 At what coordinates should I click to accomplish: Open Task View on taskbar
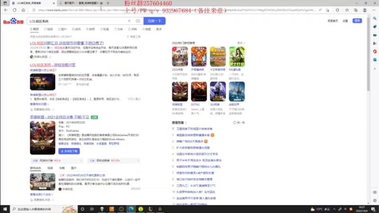coord(92,209)
